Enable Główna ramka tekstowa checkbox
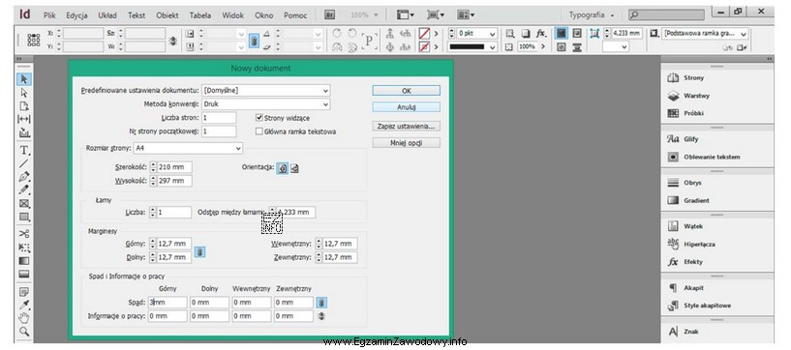 point(259,131)
